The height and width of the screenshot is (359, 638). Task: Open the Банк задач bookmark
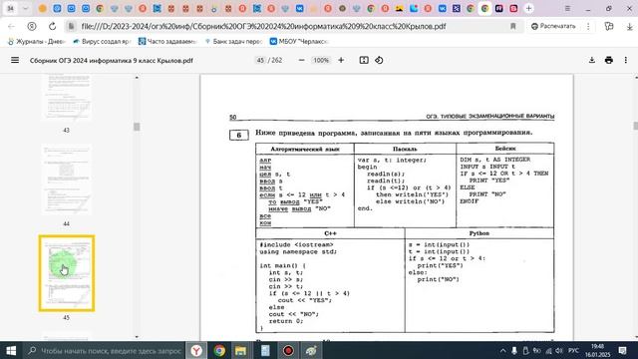point(233,41)
